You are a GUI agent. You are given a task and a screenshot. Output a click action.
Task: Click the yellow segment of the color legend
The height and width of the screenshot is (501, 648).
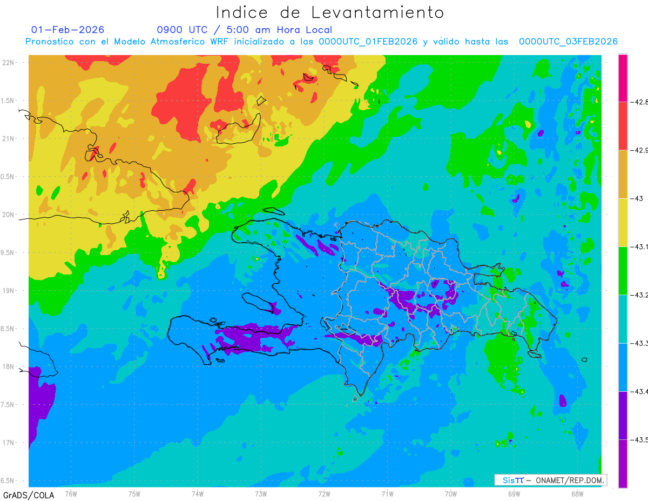click(623, 222)
